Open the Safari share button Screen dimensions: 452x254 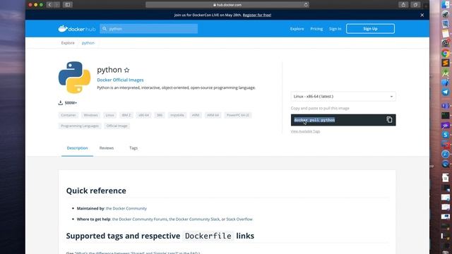[x=403, y=5]
